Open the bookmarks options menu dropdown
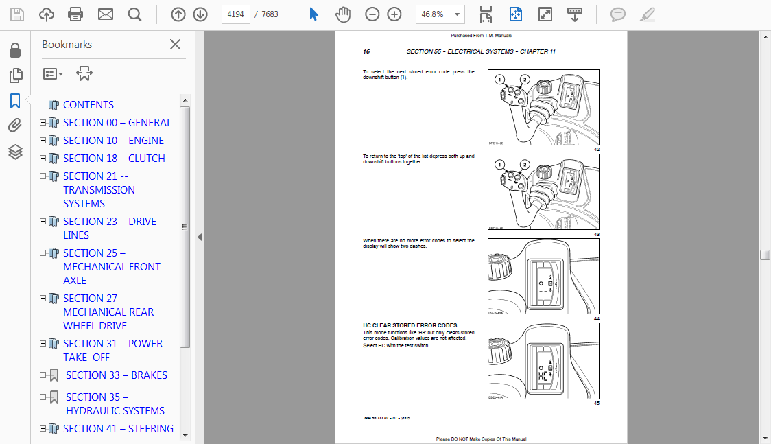 click(x=53, y=73)
